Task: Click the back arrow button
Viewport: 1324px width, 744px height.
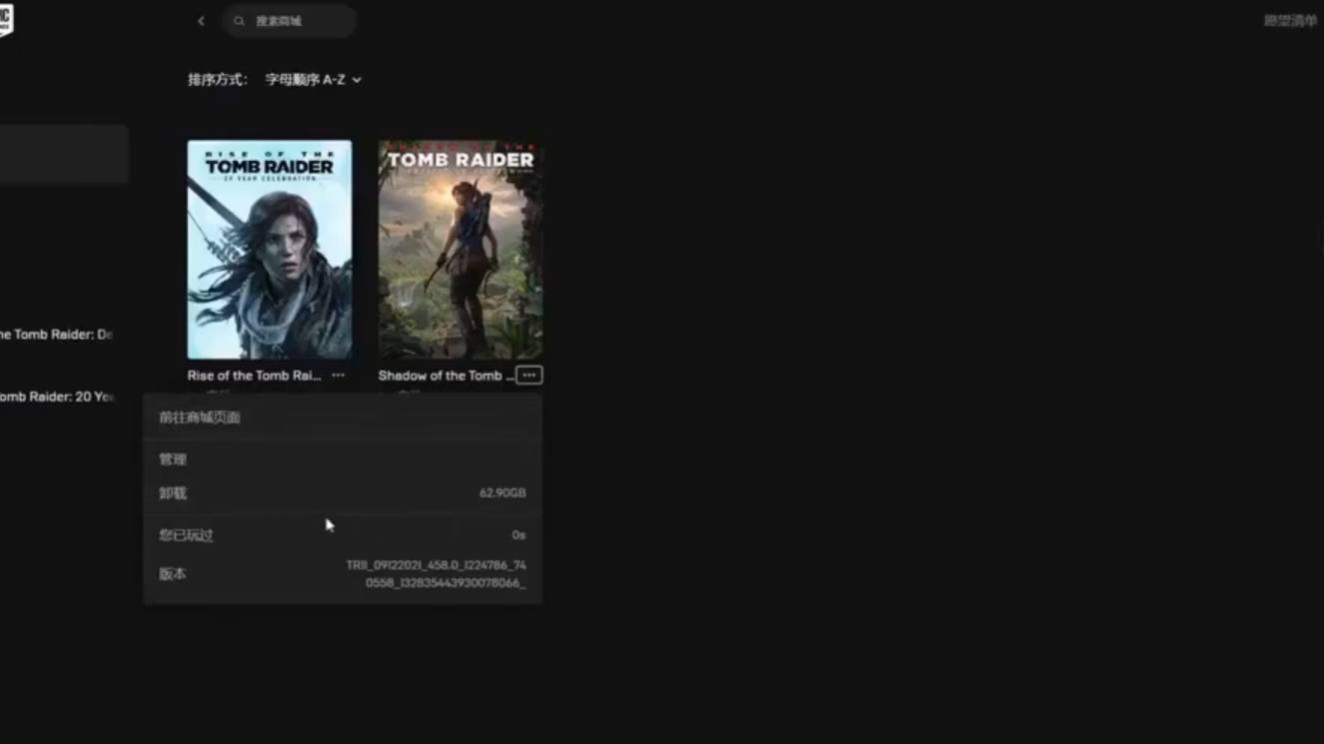Action: pos(201,21)
